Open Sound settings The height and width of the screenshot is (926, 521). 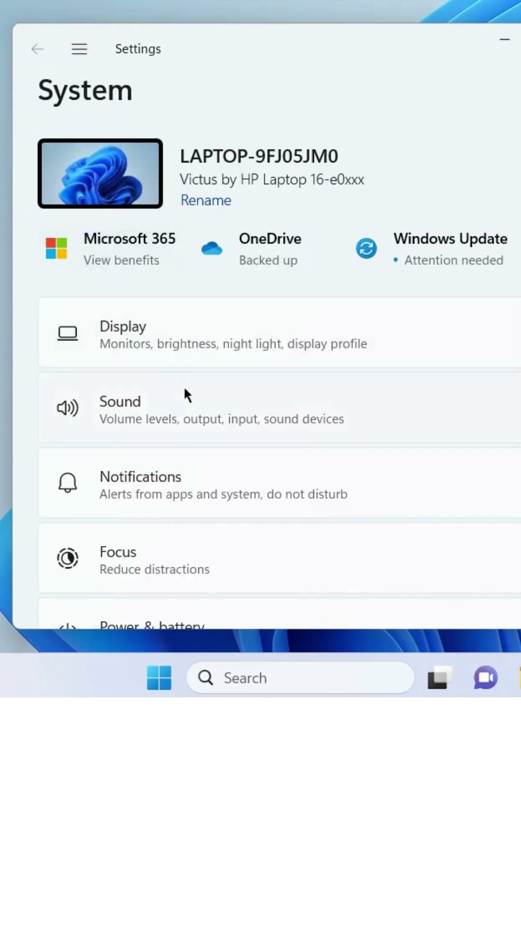[x=280, y=408]
